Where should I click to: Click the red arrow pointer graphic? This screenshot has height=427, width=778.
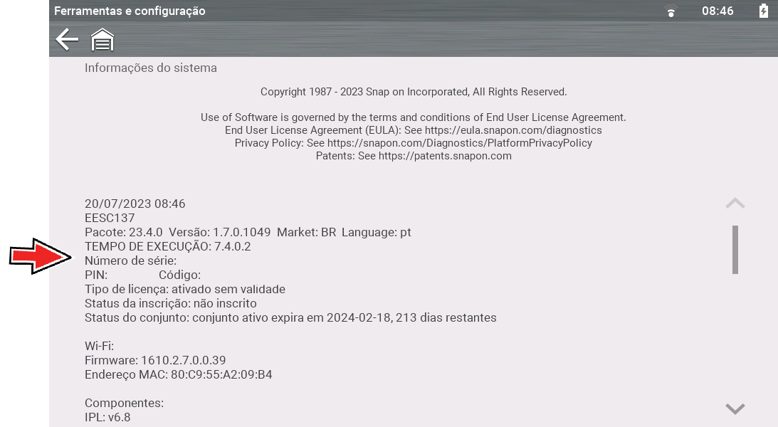41,256
